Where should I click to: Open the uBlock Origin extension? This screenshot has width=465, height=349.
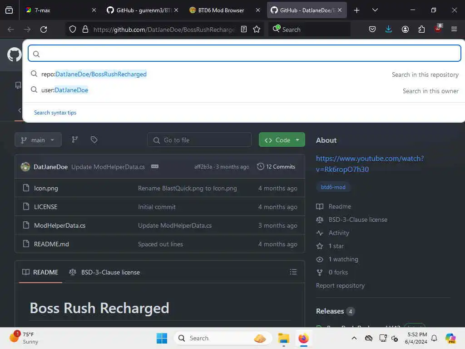tap(438, 29)
